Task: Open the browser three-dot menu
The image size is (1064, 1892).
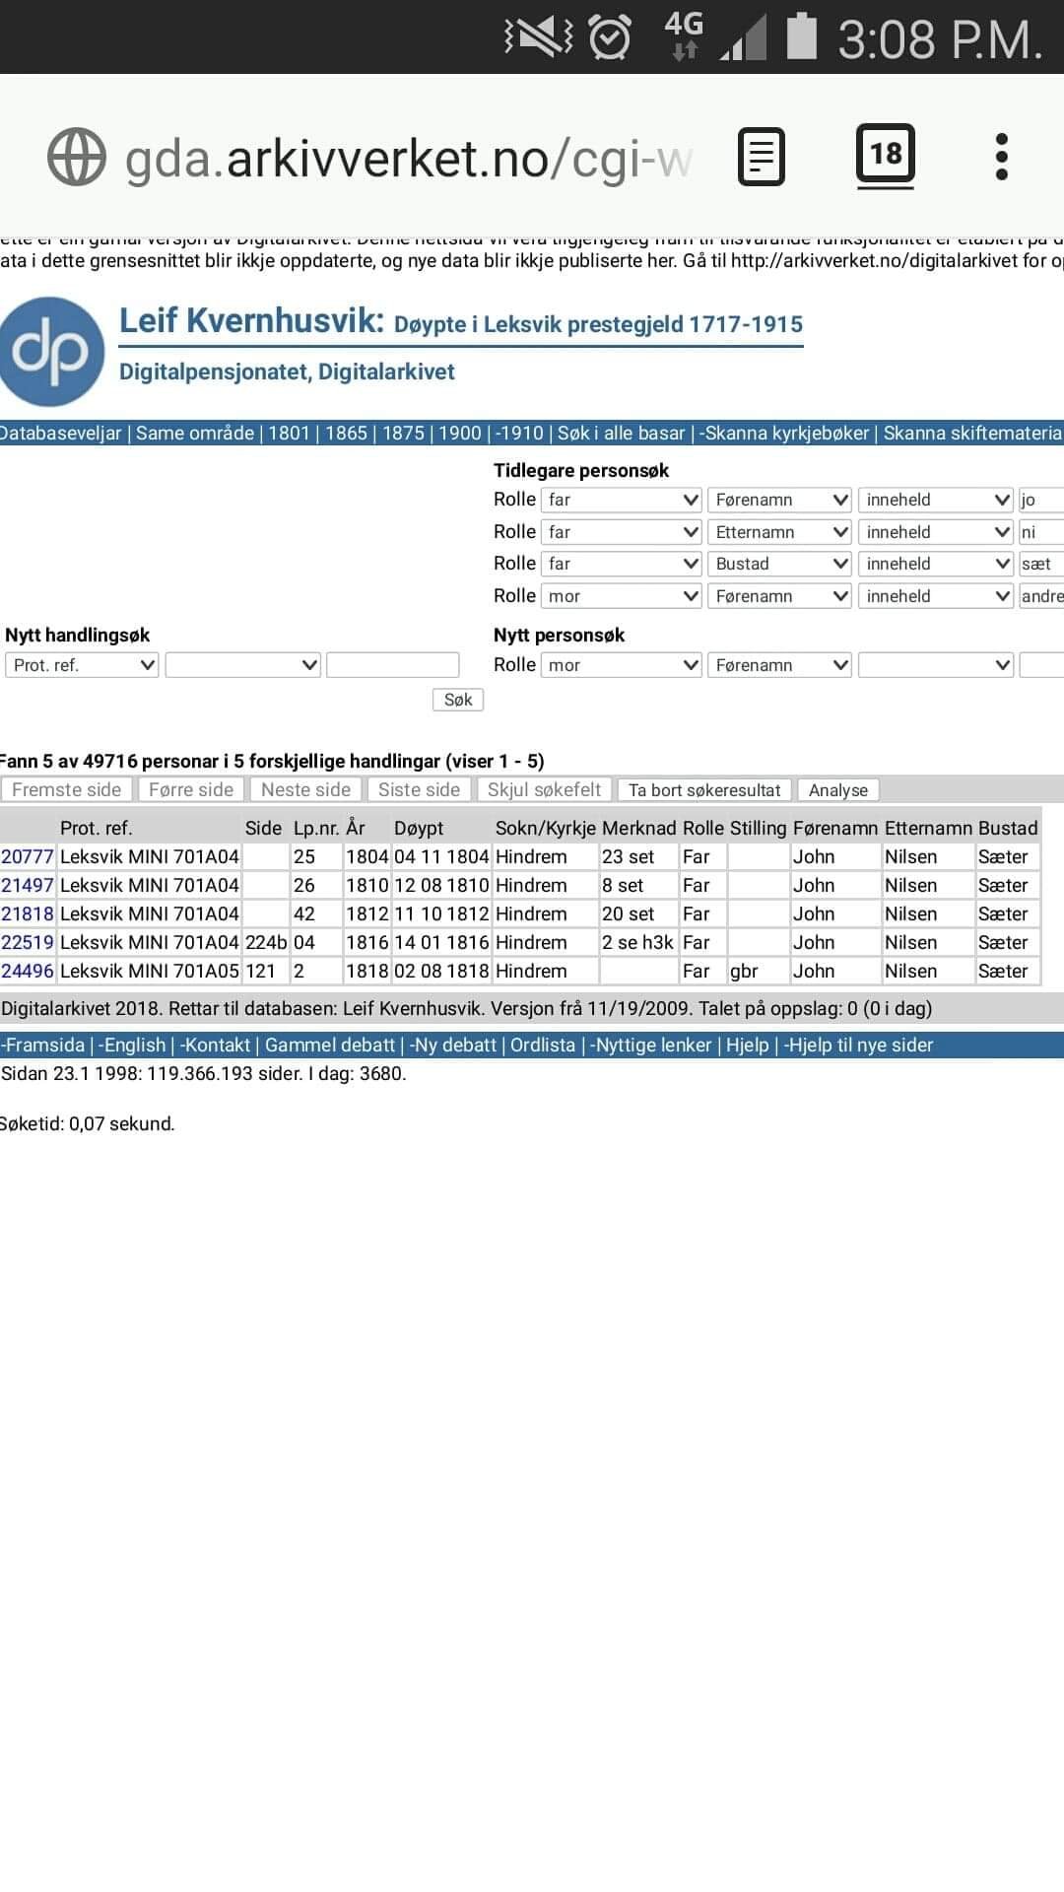Action: coord(1001,157)
